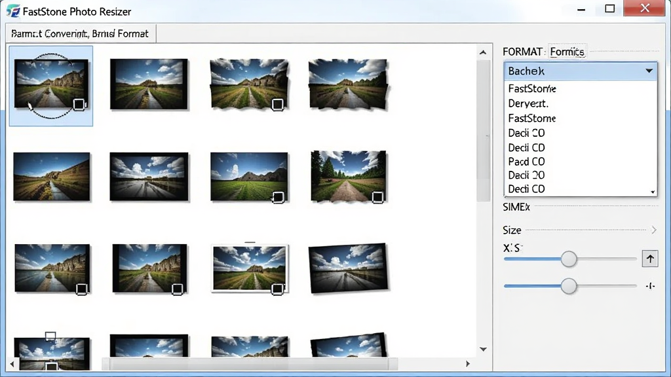
Task: Click the X:S slider handle
Action: click(569, 259)
